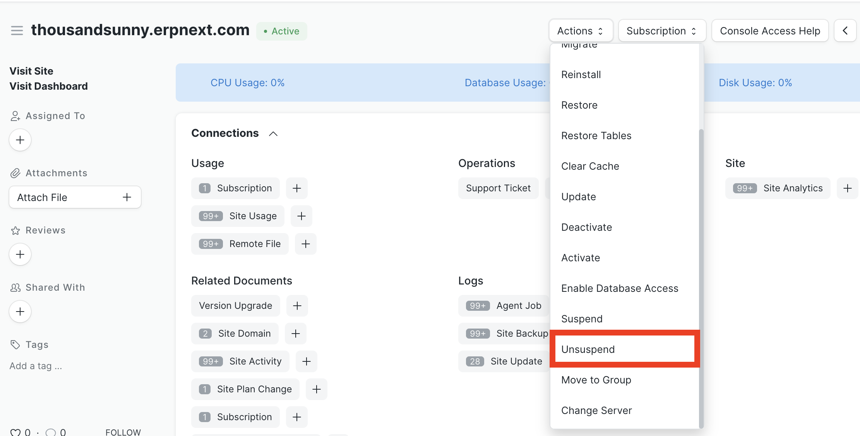
Task: Open the hamburger sidebar menu icon
Action: pyautogui.click(x=17, y=31)
